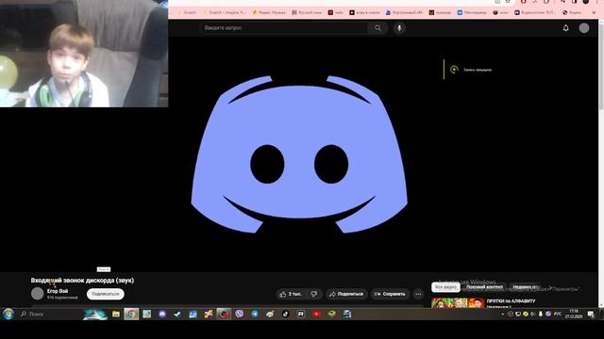Open the 'Егор Вай' channel name link
The image size is (604, 339).
(x=58, y=291)
